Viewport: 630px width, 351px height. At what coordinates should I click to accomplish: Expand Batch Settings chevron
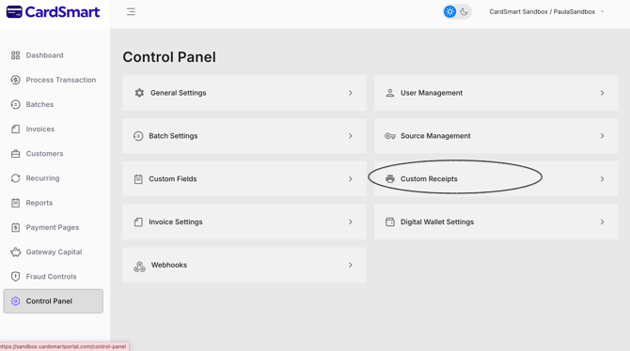tap(351, 136)
